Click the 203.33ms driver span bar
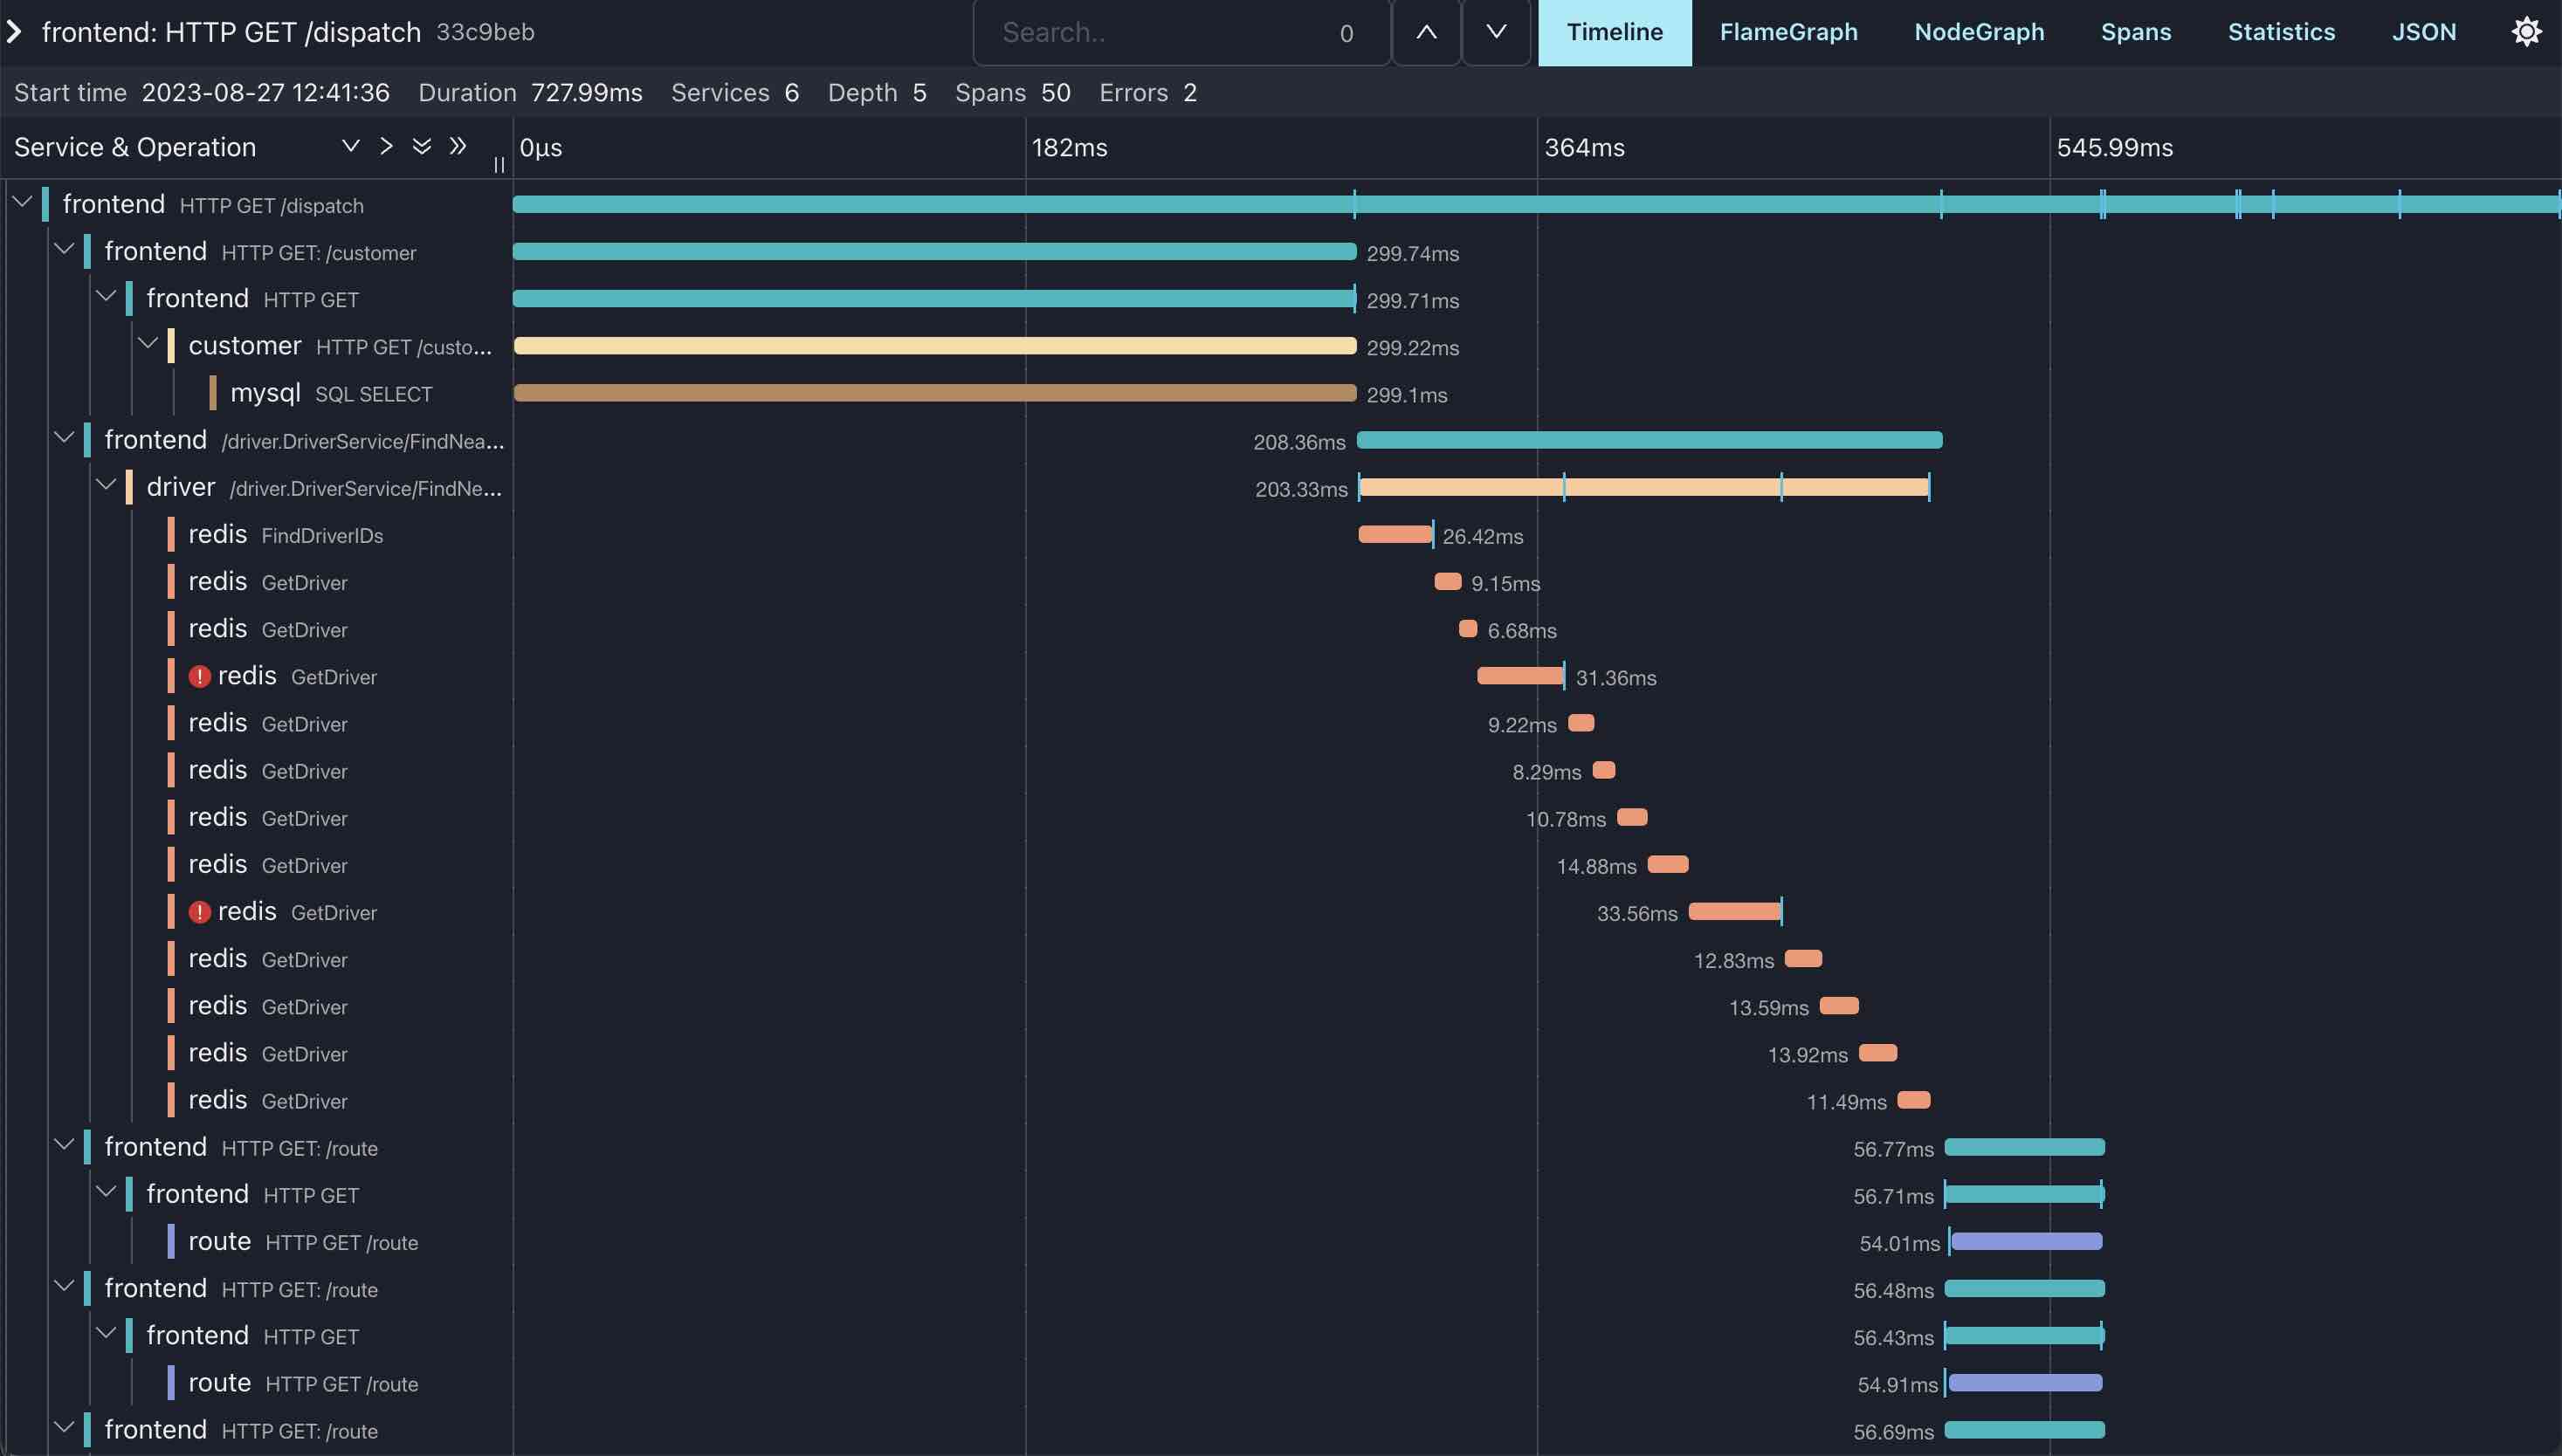The width and height of the screenshot is (2562, 1456). (1643, 487)
